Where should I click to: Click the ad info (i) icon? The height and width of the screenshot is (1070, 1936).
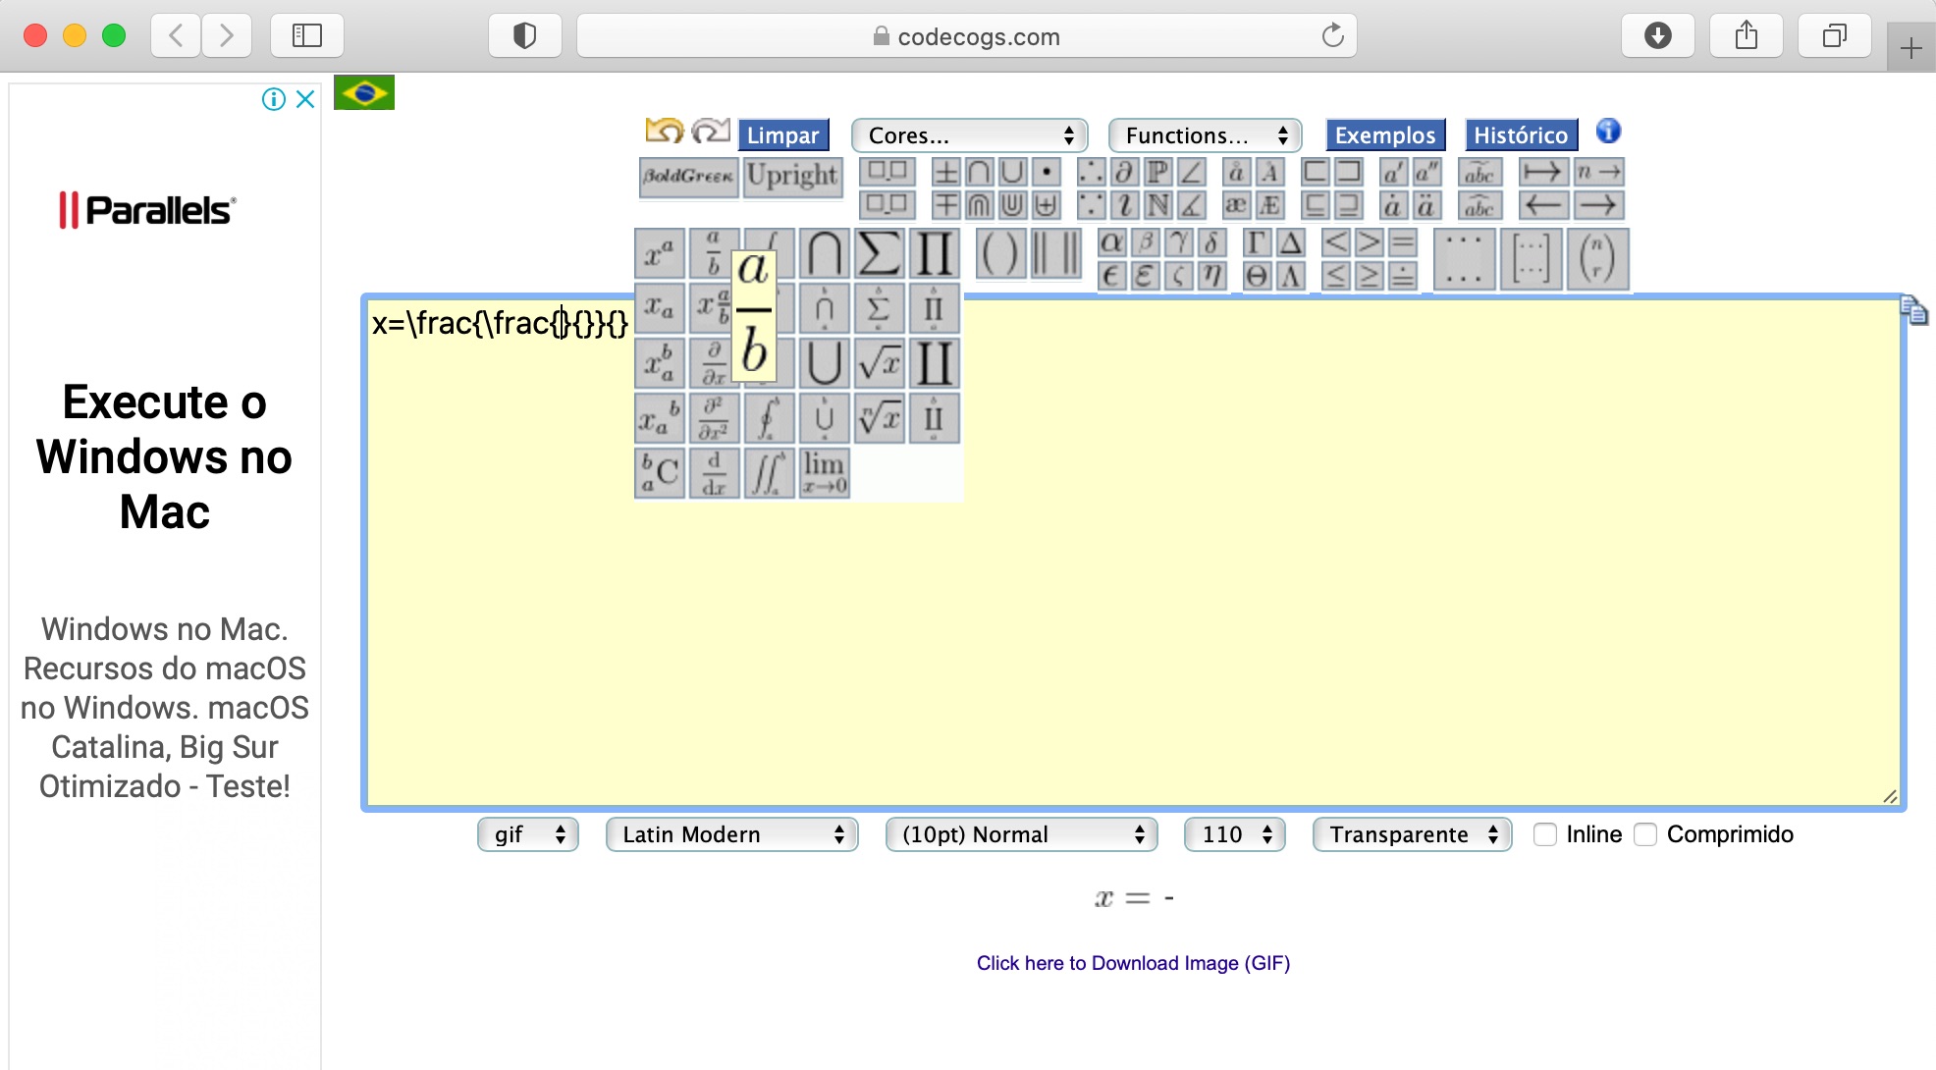tap(274, 99)
